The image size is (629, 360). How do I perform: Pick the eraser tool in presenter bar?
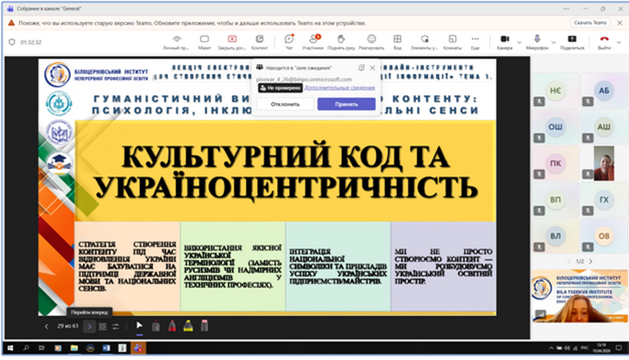[204, 326]
